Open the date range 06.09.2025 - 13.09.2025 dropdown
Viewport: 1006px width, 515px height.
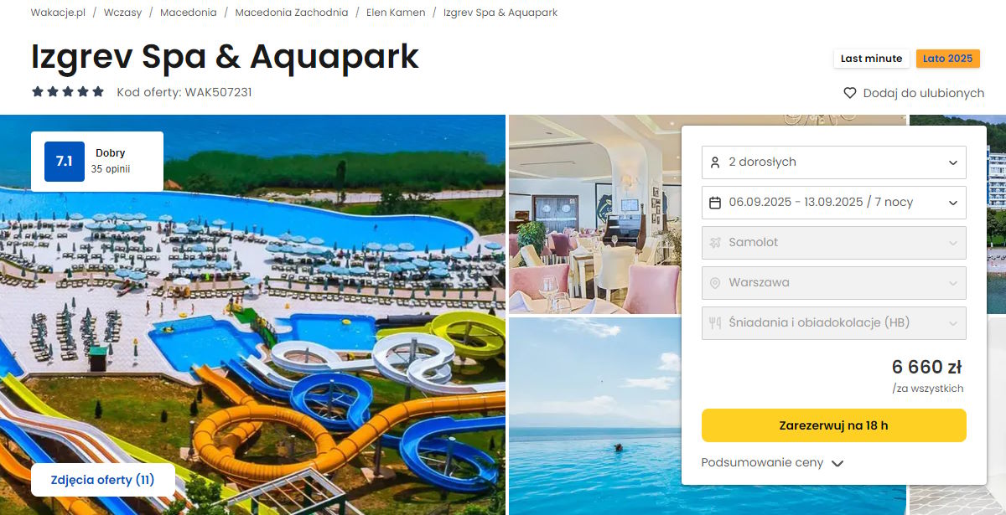pyautogui.click(x=834, y=203)
